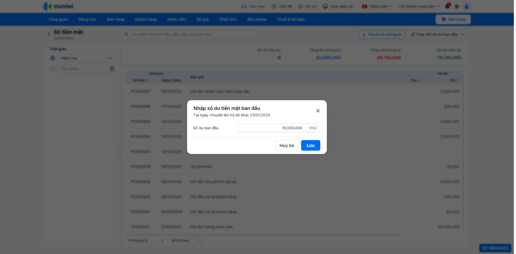This screenshot has height=254, width=516.
Task: Open voucher PC000009 row
Action: pyautogui.click(x=293, y=167)
